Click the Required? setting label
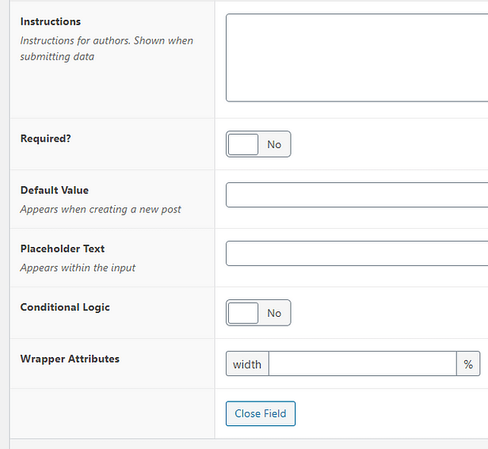 click(x=45, y=138)
